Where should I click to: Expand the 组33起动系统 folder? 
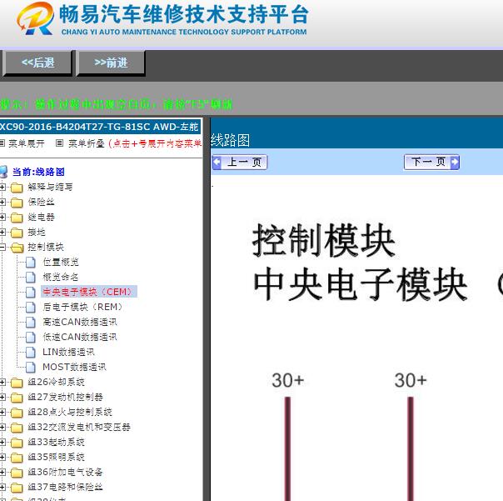click(x=2, y=442)
